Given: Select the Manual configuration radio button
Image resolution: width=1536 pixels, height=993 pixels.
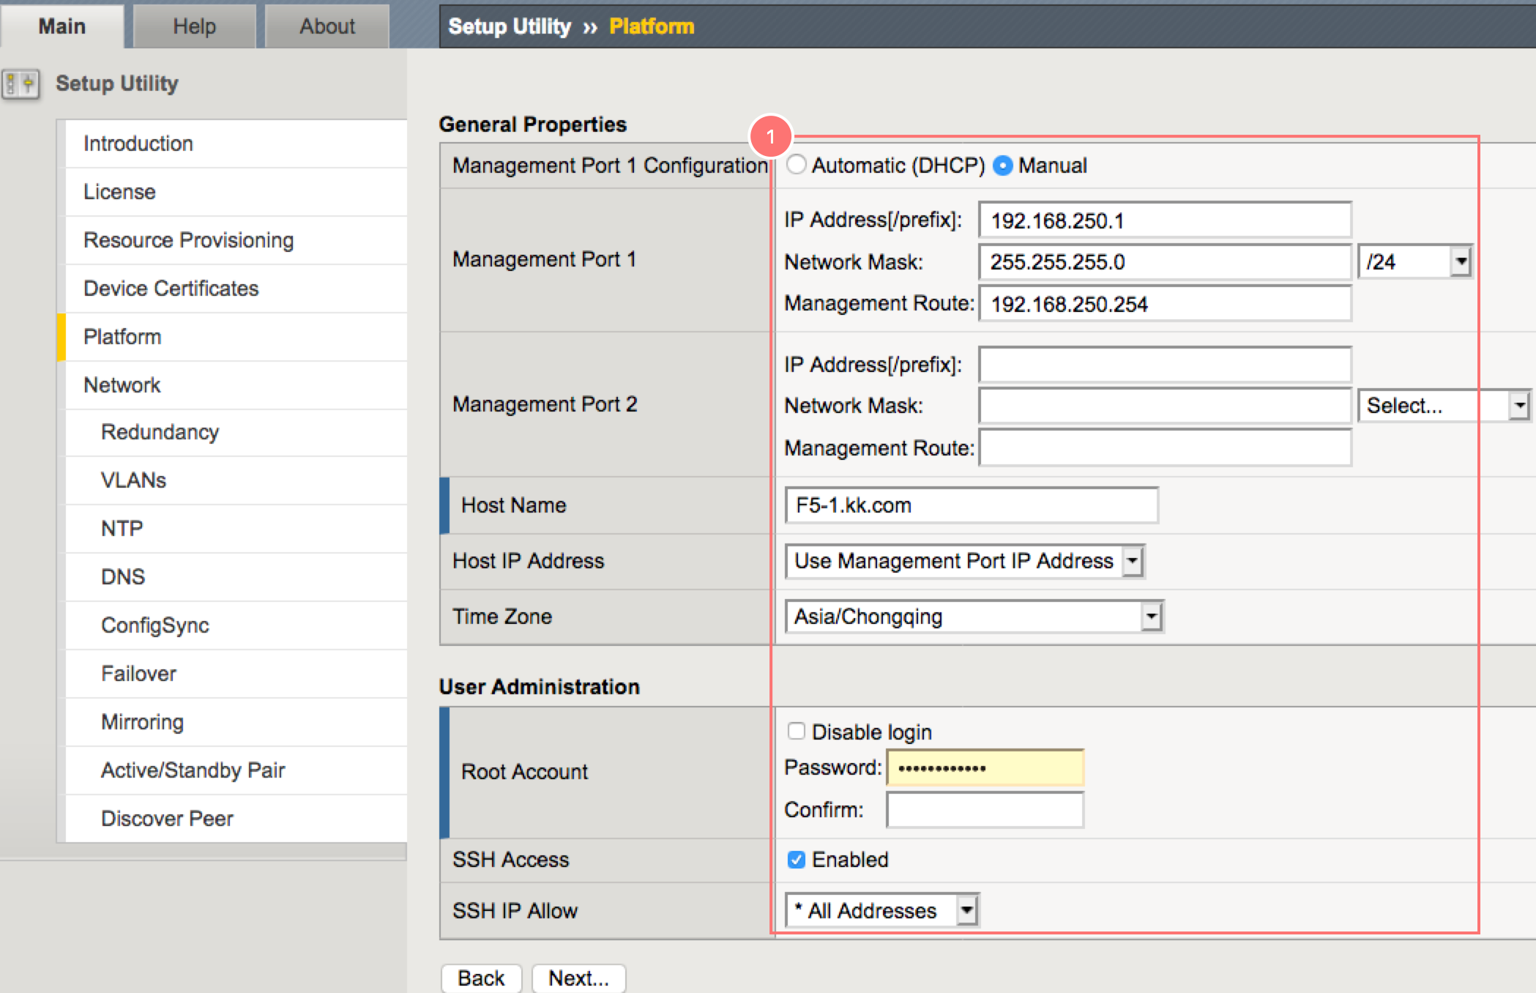Looking at the screenshot, I should [1002, 165].
